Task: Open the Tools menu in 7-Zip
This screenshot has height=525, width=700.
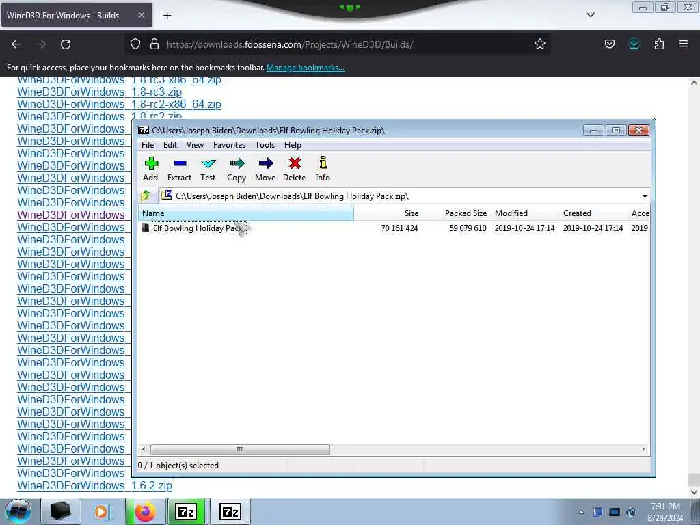Action: (265, 145)
